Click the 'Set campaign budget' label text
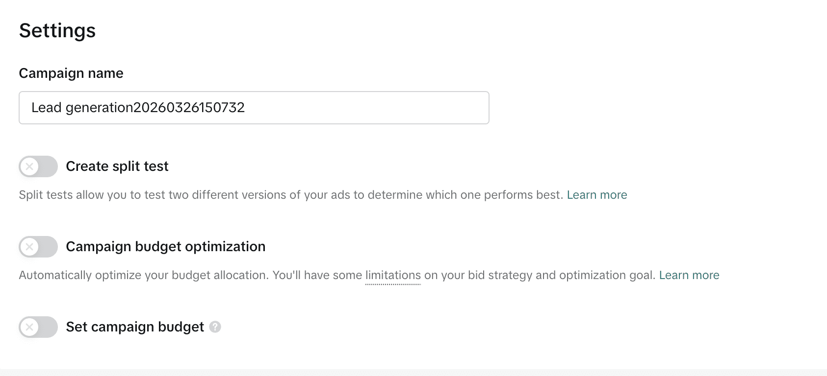This screenshot has width=827, height=376. (x=134, y=327)
